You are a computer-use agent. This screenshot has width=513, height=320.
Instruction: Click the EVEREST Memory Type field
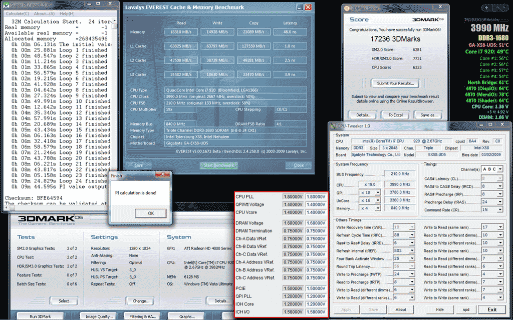[235, 130]
